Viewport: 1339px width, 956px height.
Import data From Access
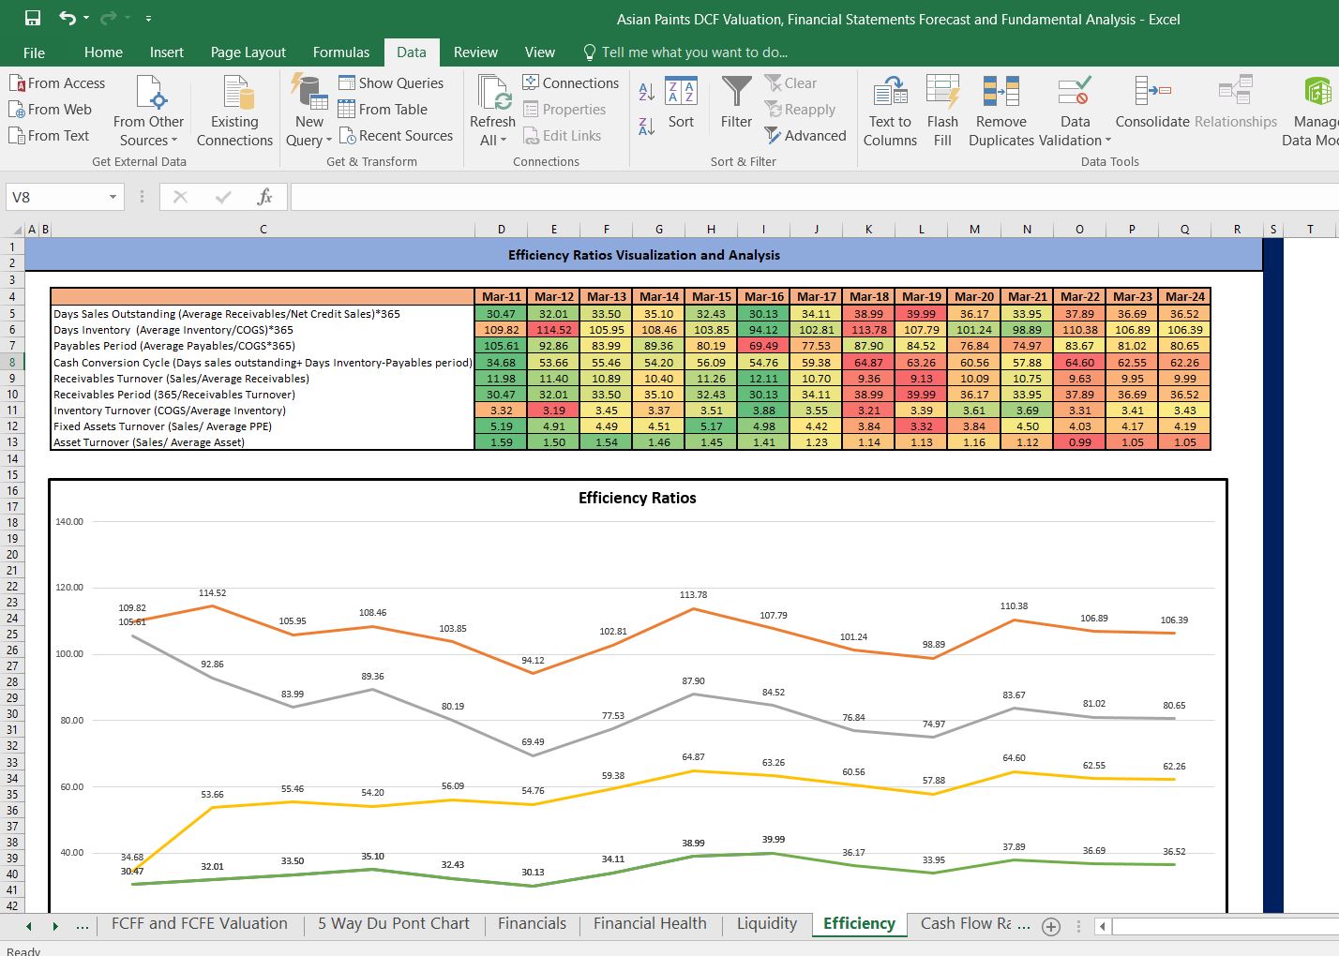point(57,83)
